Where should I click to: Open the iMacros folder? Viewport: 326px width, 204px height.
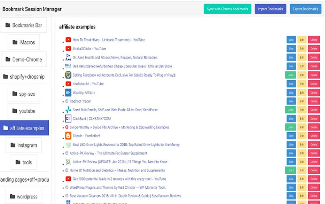(24, 43)
